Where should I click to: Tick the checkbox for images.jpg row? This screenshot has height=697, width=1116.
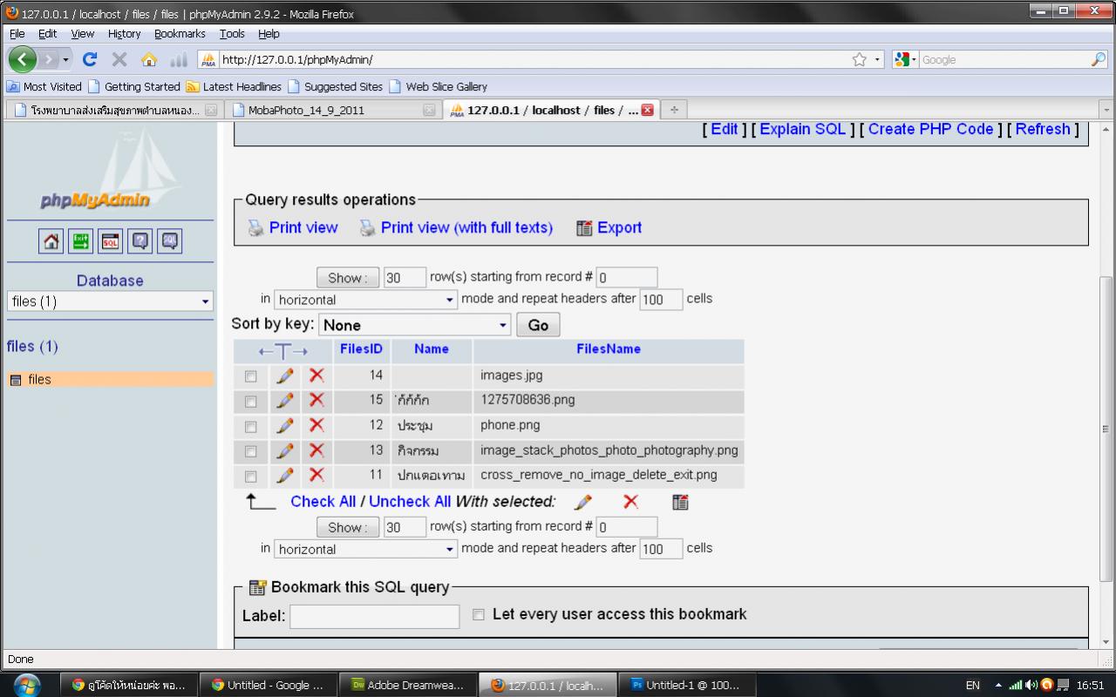(x=251, y=376)
